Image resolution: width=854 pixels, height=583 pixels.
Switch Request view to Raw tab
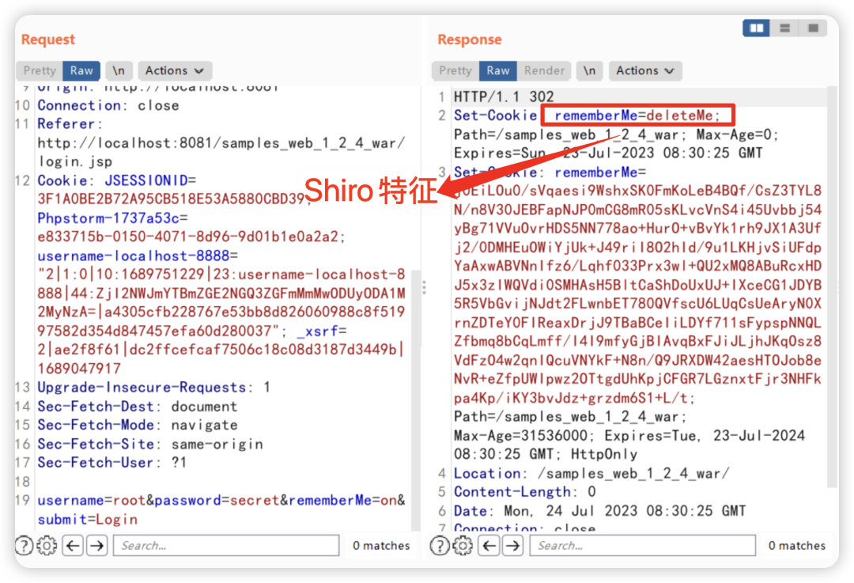coord(81,70)
